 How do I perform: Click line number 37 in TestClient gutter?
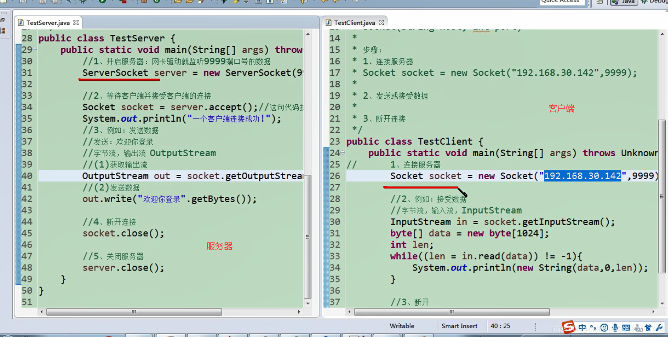click(x=335, y=302)
